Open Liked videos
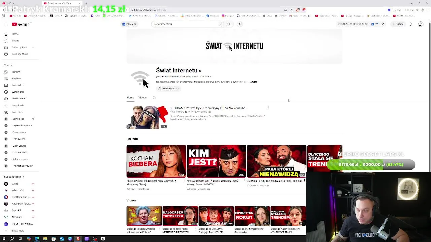The image size is (431, 242). pyautogui.click(x=18, y=98)
